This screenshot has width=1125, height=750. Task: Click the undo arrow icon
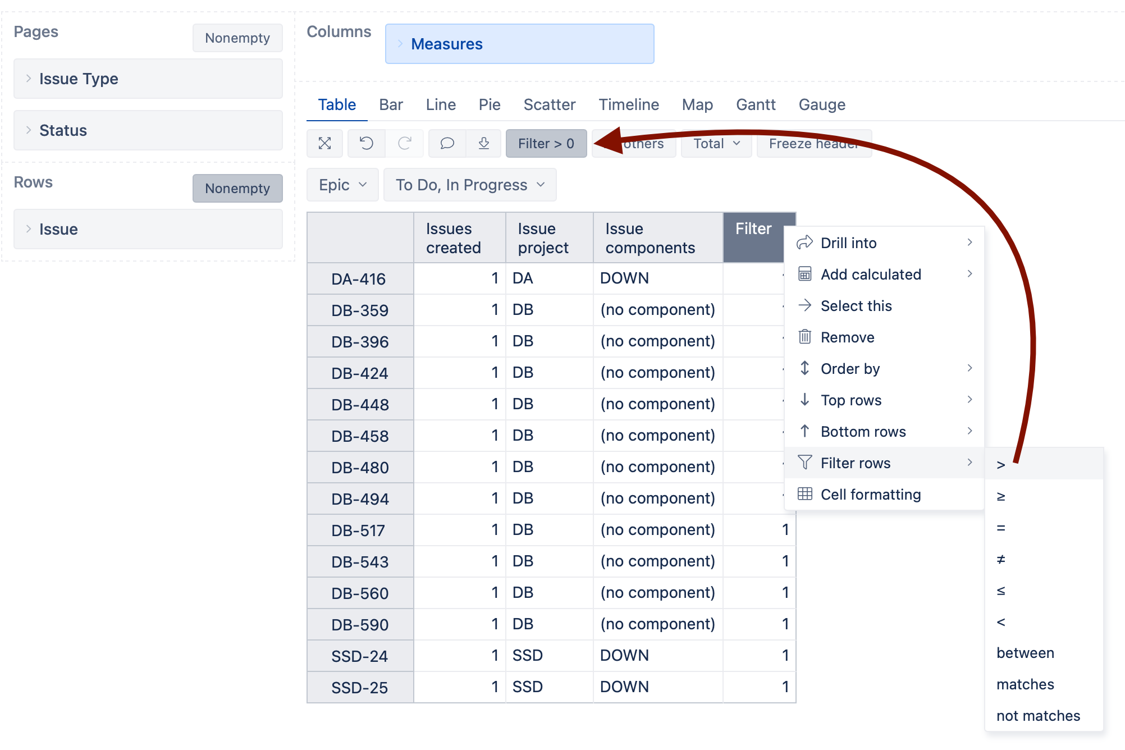(x=367, y=144)
